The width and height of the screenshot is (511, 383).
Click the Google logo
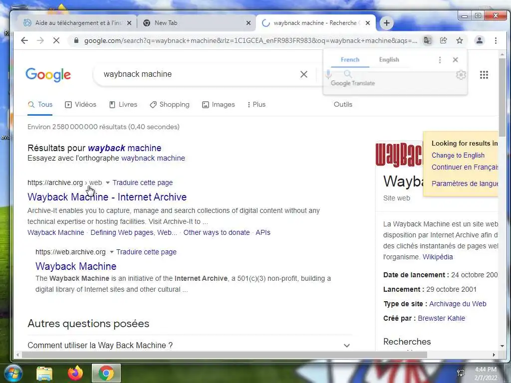[48, 75]
